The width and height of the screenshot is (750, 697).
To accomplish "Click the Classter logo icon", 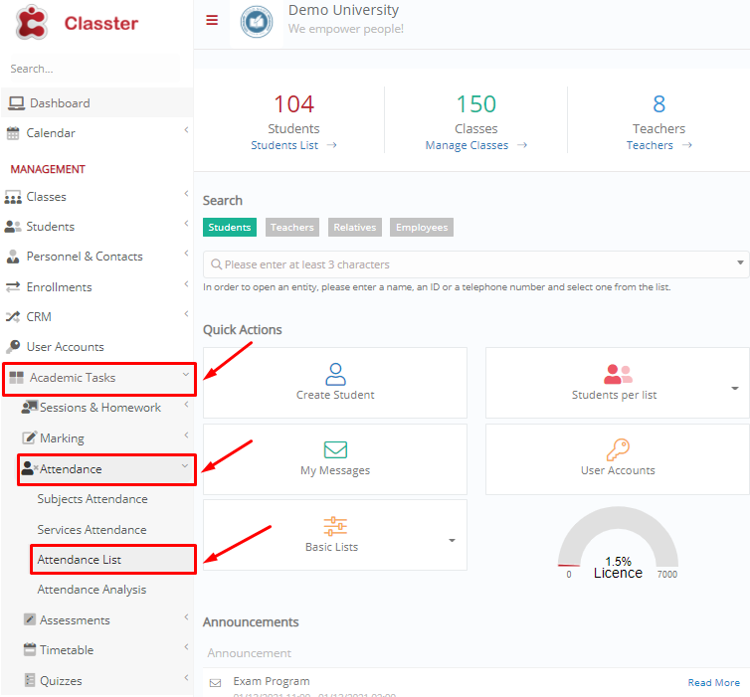I will (x=31, y=22).
